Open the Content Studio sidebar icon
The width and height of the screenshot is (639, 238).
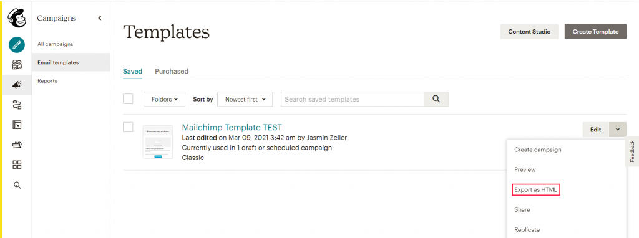tap(17, 145)
